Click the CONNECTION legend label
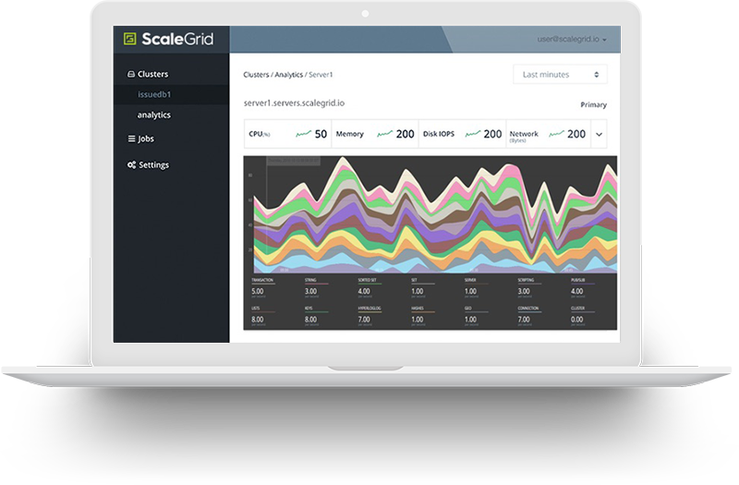The height and width of the screenshot is (485, 739). (x=528, y=309)
